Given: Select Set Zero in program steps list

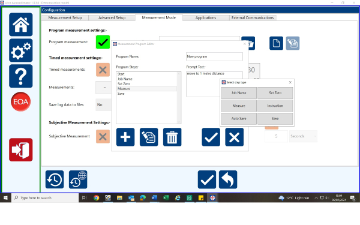Looking at the screenshot, I should point(147,84).
